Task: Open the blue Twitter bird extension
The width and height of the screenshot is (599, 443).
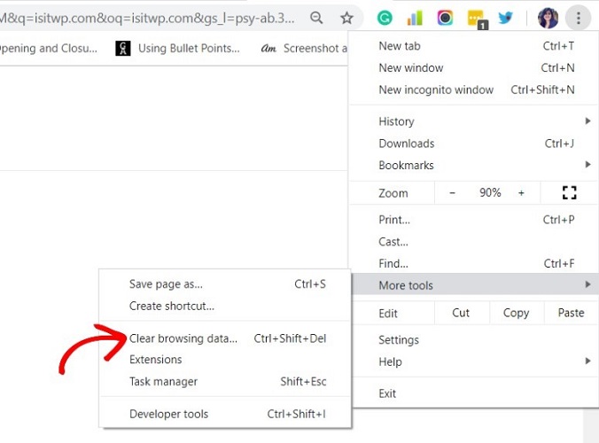Action: tap(505, 18)
